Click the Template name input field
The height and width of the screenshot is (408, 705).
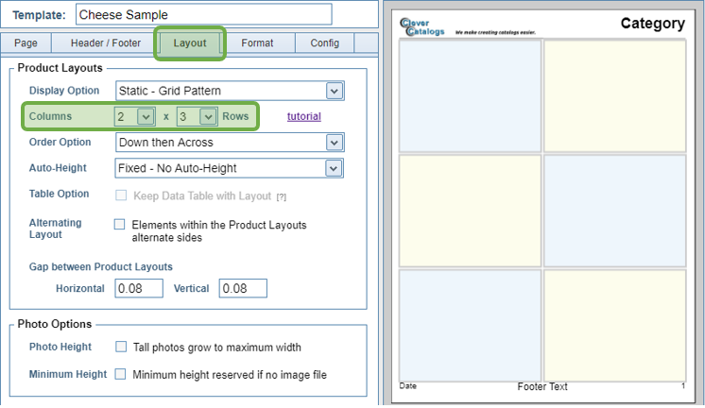tap(203, 14)
